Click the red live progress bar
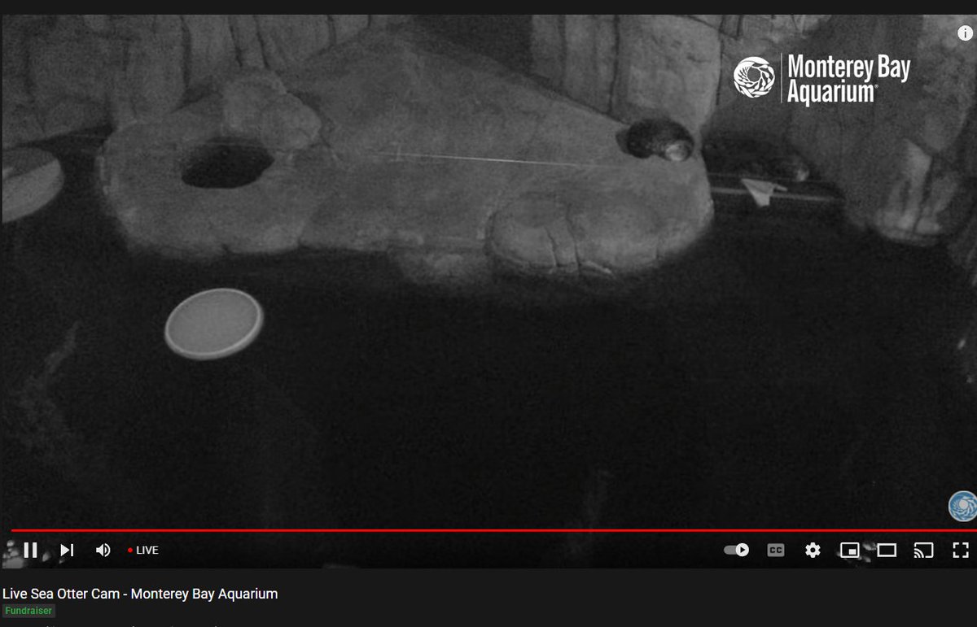Screen dimensions: 977x627 point(488,530)
